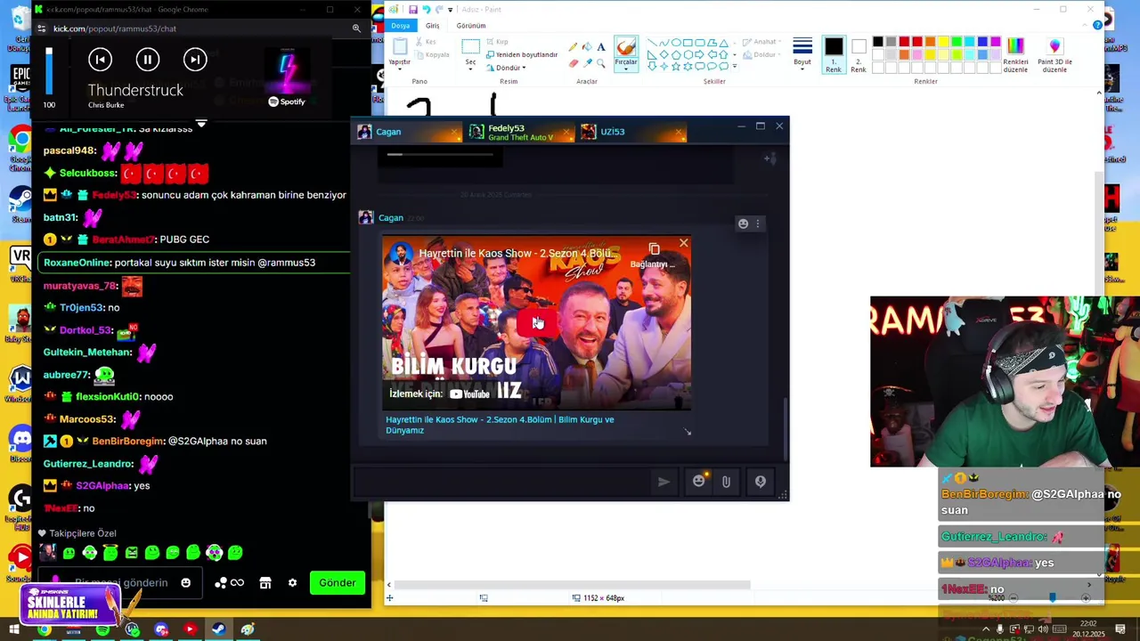Viewport: 1140px width, 641px height.
Task: Select the Eraser tool in Paint
Action: pyautogui.click(x=573, y=63)
